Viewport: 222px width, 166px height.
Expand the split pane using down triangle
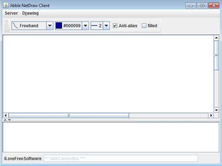9,120
